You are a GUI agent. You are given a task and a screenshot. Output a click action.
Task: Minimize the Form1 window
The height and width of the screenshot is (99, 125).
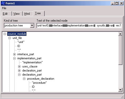[x=112, y=3]
